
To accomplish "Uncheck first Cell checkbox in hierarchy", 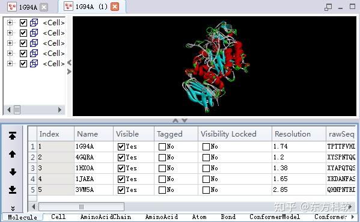I will (x=23, y=23).
